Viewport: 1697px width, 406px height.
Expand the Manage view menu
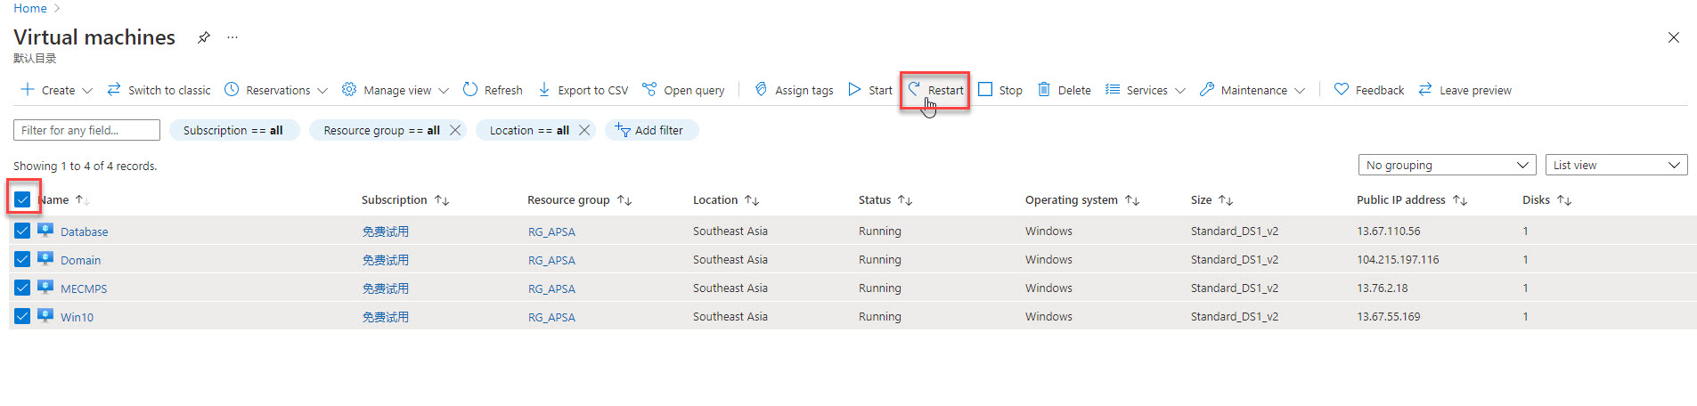pyautogui.click(x=396, y=90)
